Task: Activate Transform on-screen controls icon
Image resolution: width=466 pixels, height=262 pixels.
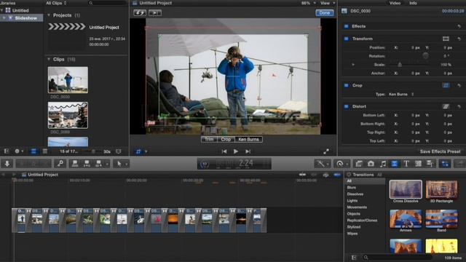Action: point(446,39)
